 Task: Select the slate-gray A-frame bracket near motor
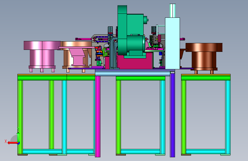tap(114, 53)
